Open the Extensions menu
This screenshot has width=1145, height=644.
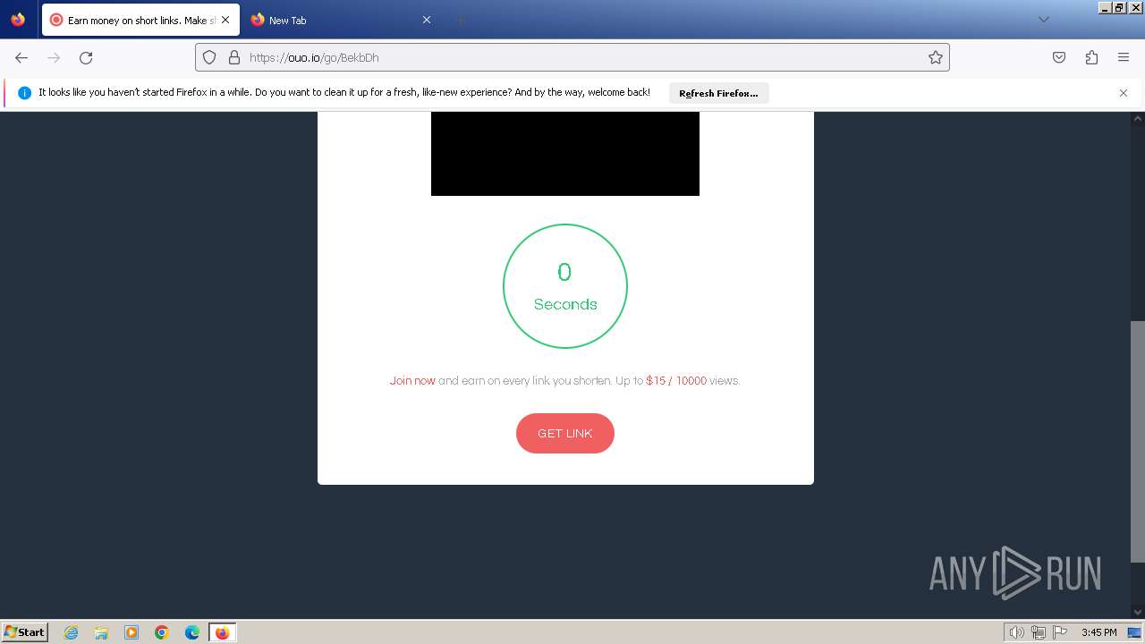[1091, 57]
